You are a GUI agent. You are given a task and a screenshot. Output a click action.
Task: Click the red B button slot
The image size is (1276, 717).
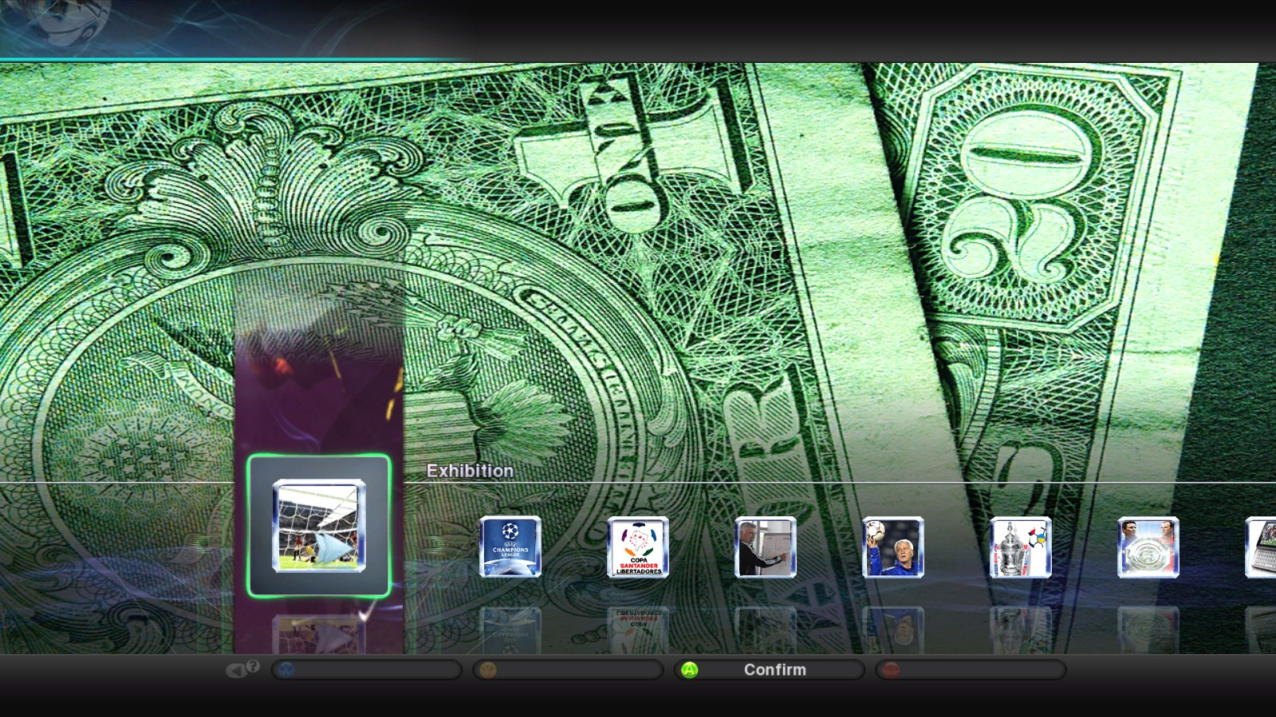[x=971, y=670]
